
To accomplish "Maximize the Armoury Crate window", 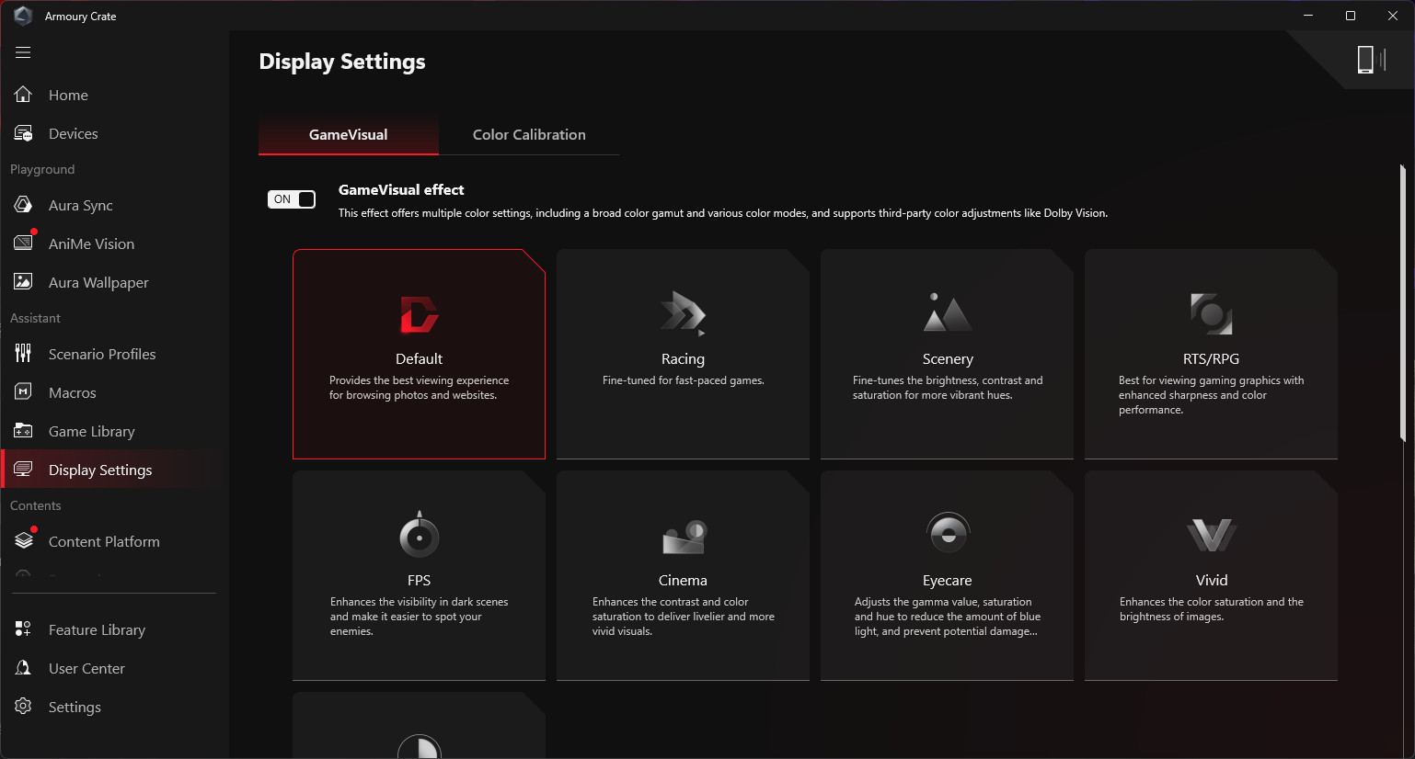I will point(1351,16).
